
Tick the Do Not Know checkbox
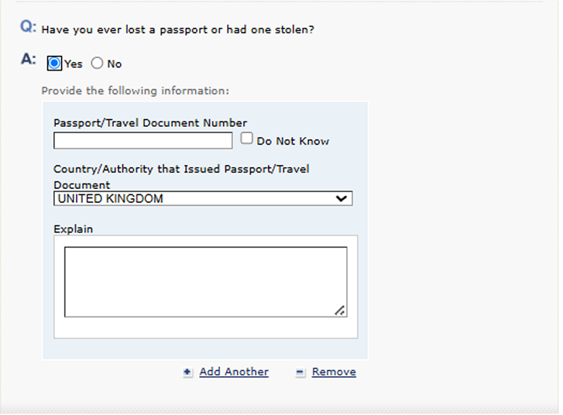246,139
